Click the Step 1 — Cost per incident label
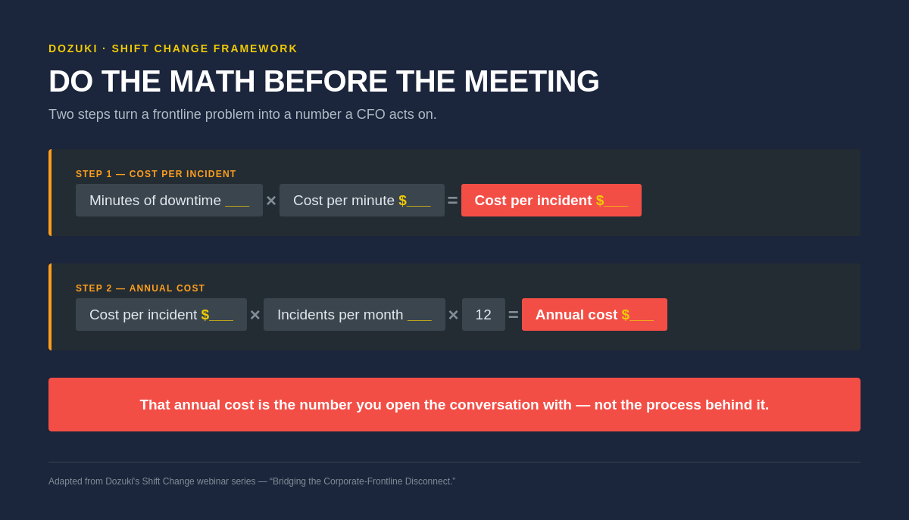 pos(156,174)
